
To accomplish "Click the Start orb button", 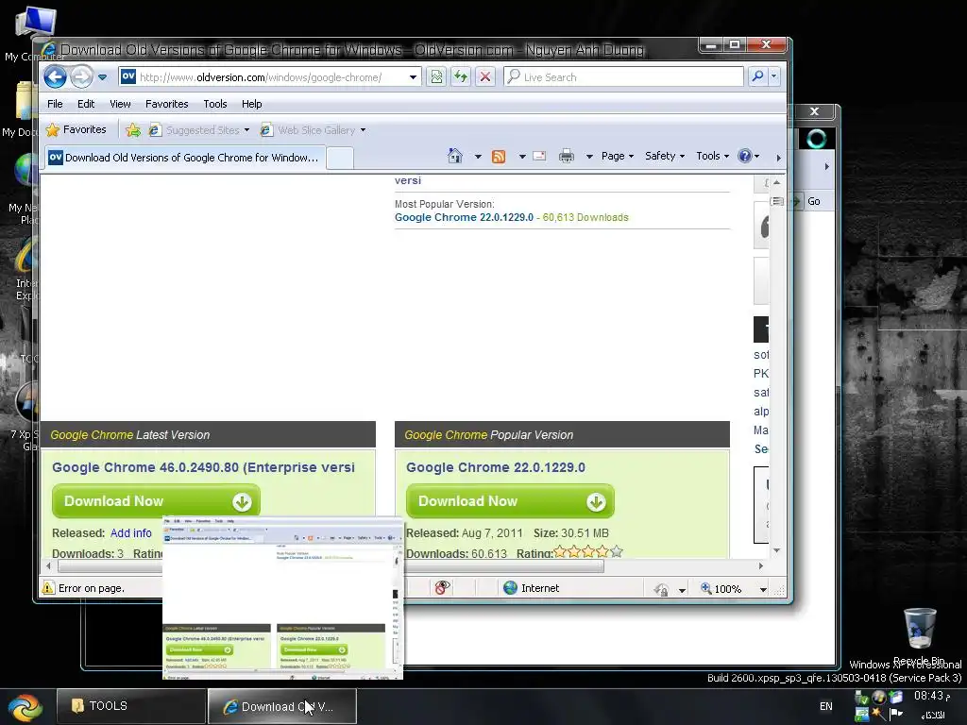I will point(25,706).
